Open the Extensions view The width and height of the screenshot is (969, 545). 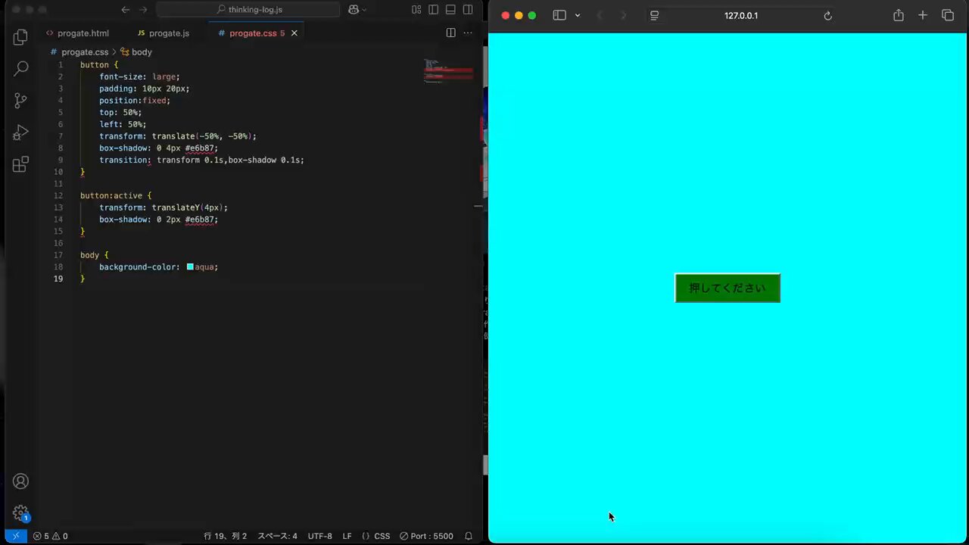pyautogui.click(x=20, y=163)
